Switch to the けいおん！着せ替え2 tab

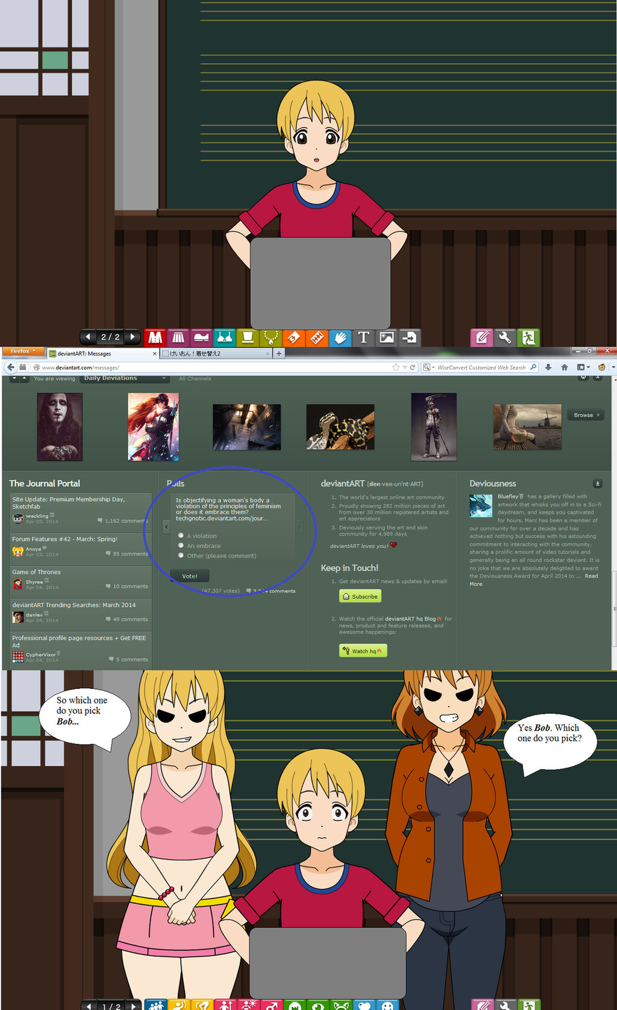pyautogui.click(x=216, y=354)
